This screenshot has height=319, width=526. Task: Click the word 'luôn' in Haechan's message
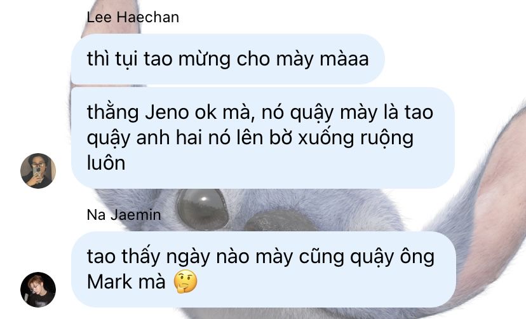pyautogui.click(x=106, y=163)
